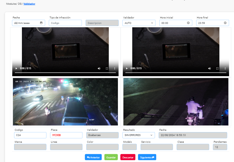
Task: Open more options on right video
Action: 225,68
